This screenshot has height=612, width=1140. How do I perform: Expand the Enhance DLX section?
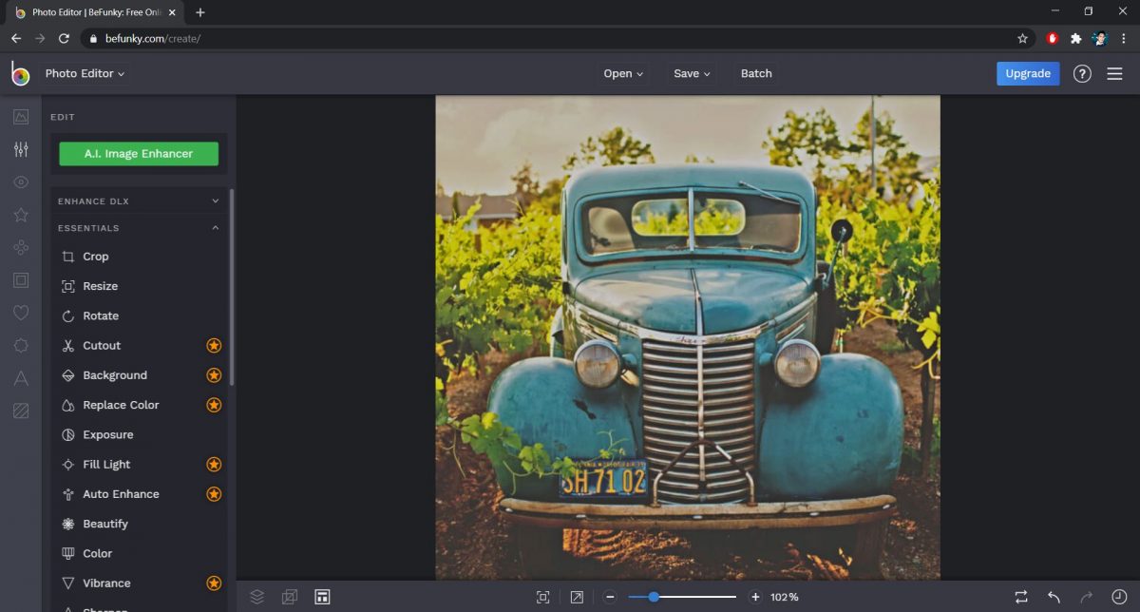pyautogui.click(x=138, y=201)
